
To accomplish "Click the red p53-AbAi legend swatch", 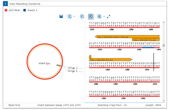I will coord(6,10).
